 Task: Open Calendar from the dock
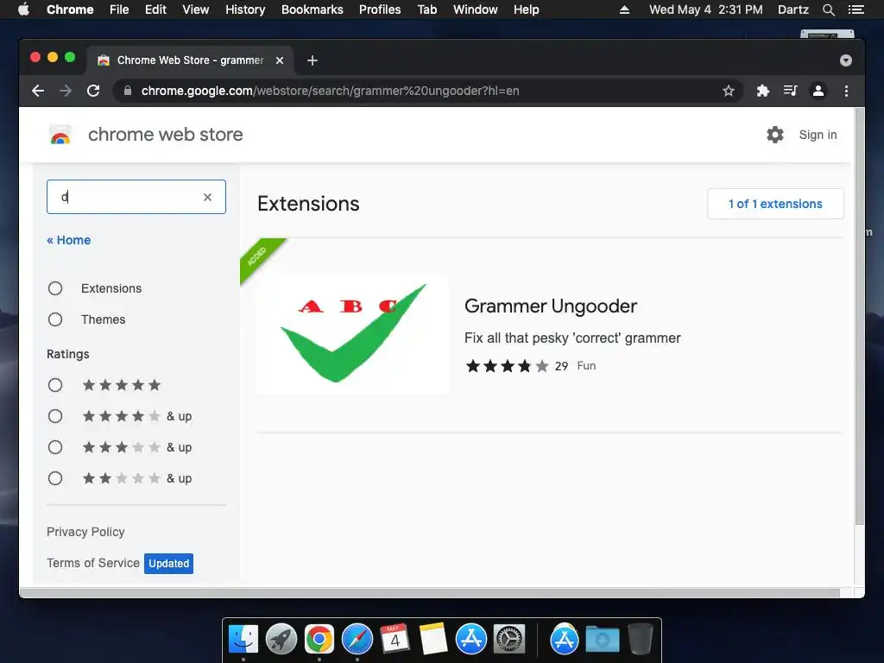coord(395,640)
